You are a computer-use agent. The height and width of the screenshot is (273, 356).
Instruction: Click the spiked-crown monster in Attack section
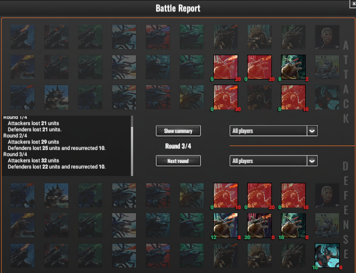tap(56, 98)
